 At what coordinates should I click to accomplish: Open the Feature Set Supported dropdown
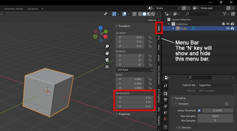[212, 85]
